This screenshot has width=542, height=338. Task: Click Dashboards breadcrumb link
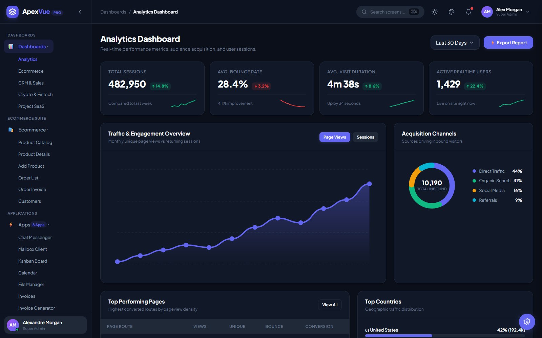coord(113,12)
